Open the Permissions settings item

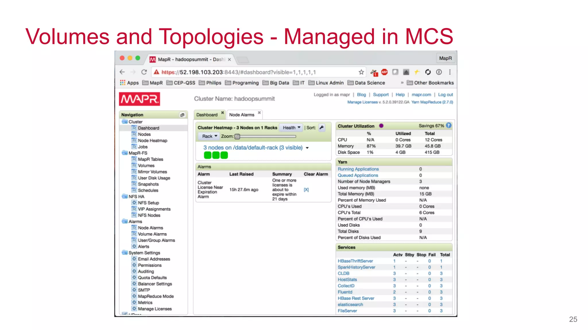(x=149, y=265)
